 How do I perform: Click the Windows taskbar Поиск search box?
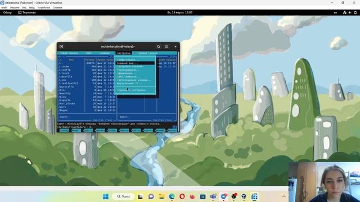124,196
